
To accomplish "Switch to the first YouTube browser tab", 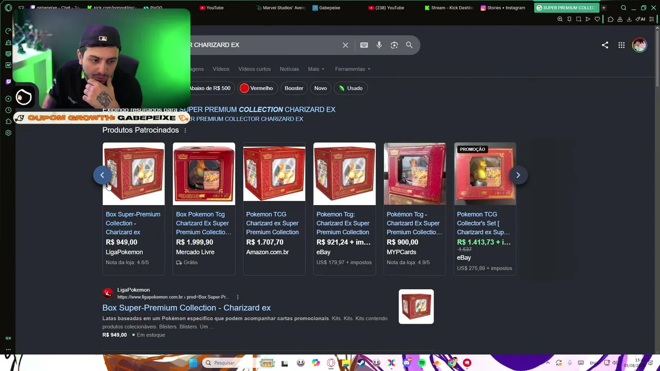I will coord(211,8).
